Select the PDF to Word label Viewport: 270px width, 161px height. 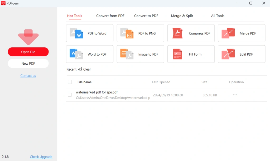coord(97,33)
